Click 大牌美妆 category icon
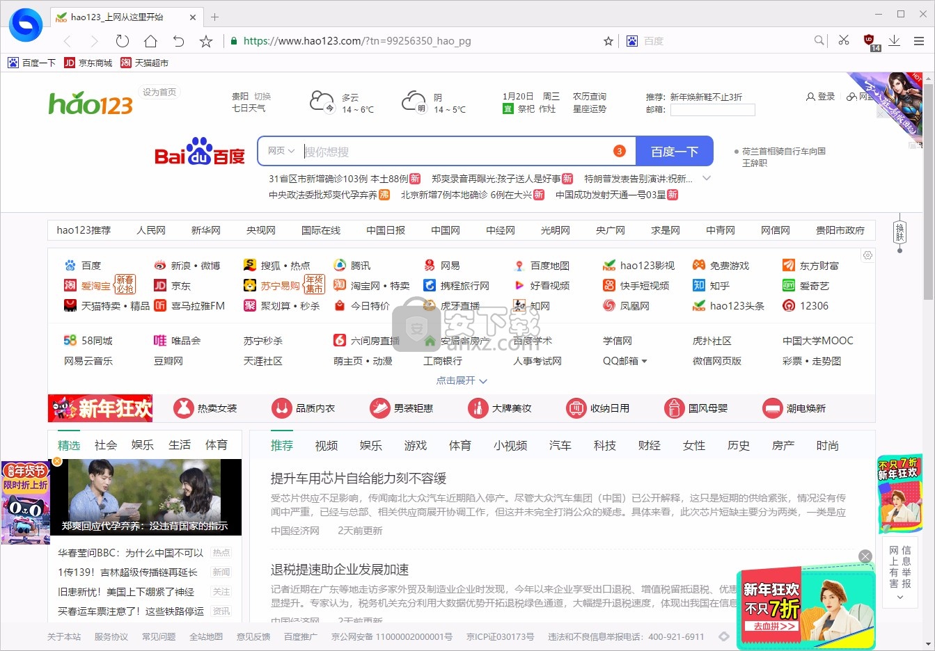Screen dimensions: 935x651 (478, 408)
